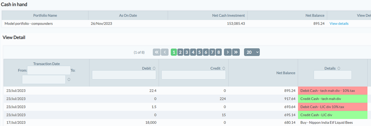Click 'Credit Cash - LIC div' entry
This screenshot has width=371, height=126.
point(333,115)
